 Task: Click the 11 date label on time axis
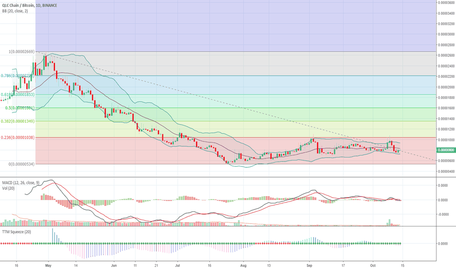pyautogui.click(x=135, y=266)
